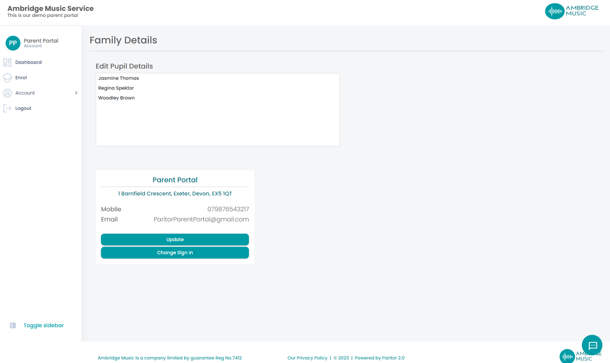The width and height of the screenshot is (610, 363).
Task: Click the Email field label
Action: point(109,219)
